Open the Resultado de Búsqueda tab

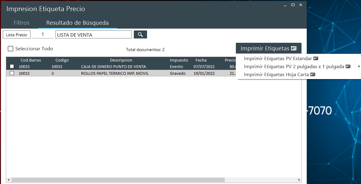77,23
